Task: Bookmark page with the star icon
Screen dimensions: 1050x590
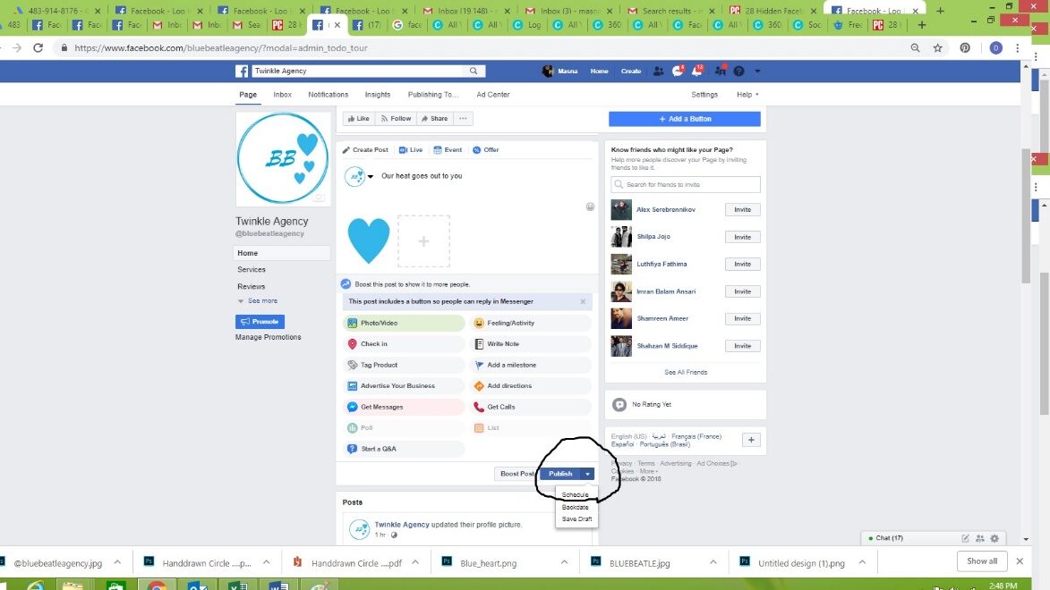Action: (x=937, y=48)
